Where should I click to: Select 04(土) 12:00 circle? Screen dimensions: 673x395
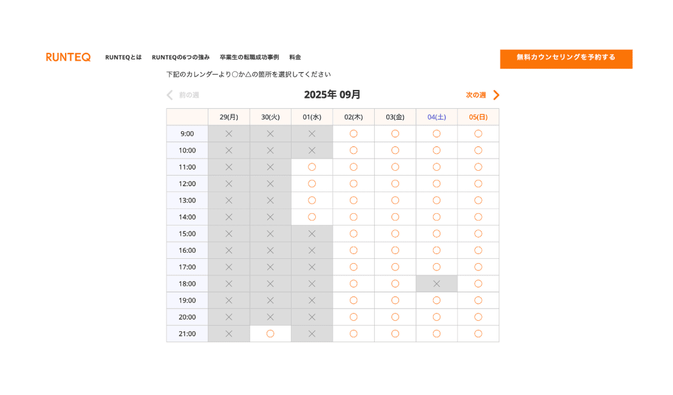tap(436, 184)
